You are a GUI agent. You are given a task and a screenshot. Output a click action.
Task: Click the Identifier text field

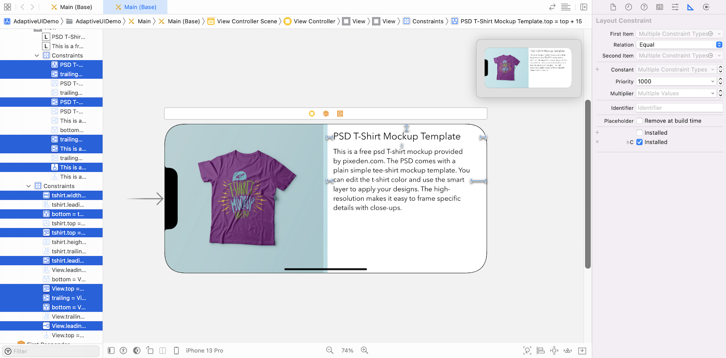click(679, 108)
